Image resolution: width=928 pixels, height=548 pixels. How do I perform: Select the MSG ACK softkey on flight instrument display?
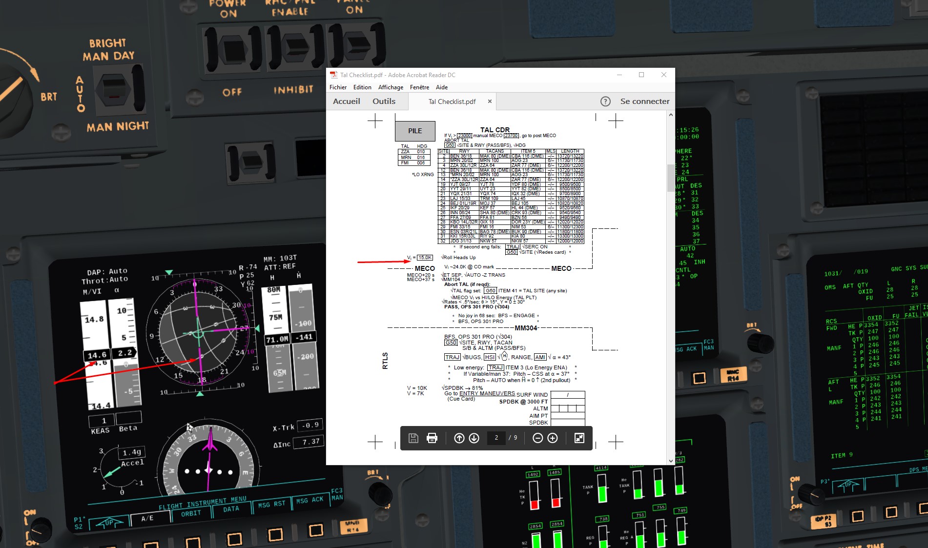[x=310, y=501]
